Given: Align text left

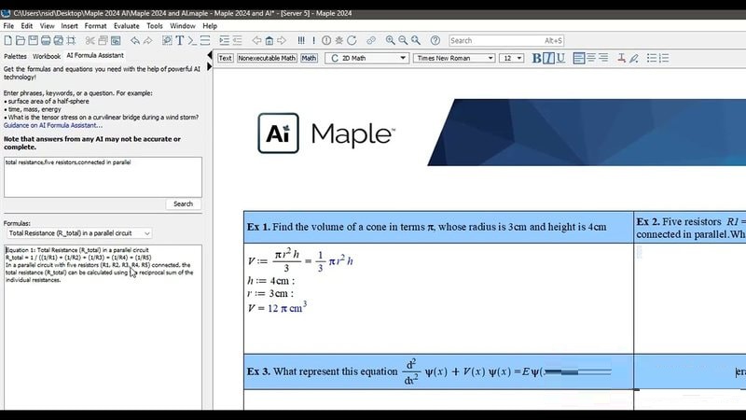Looking at the screenshot, I should 578,58.
